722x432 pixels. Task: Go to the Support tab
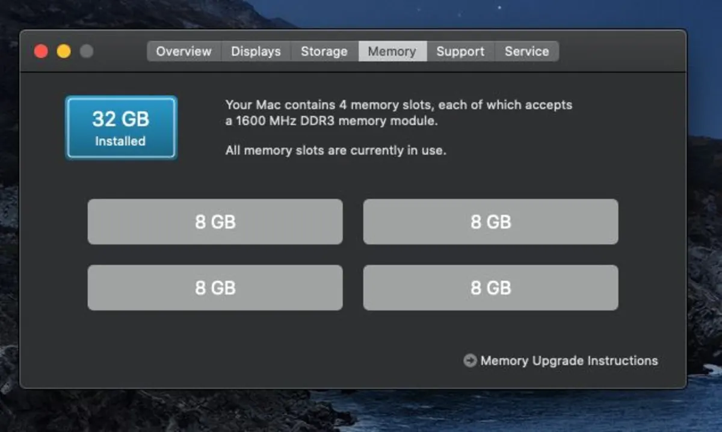tap(460, 51)
